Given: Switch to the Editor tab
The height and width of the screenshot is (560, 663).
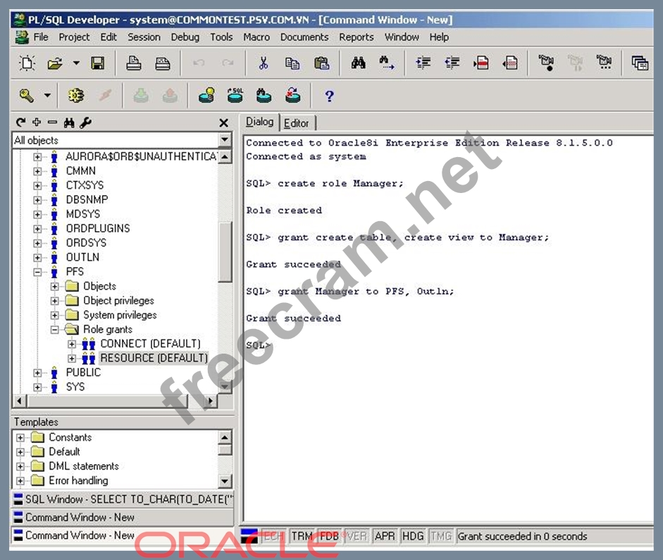Looking at the screenshot, I should pyautogui.click(x=297, y=123).
